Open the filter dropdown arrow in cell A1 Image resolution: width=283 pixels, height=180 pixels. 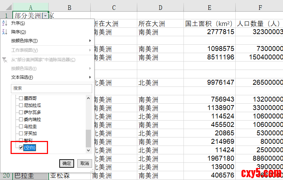click(x=45, y=16)
